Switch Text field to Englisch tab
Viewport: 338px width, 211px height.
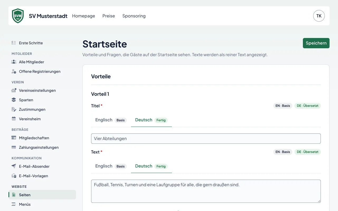pos(111,166)
